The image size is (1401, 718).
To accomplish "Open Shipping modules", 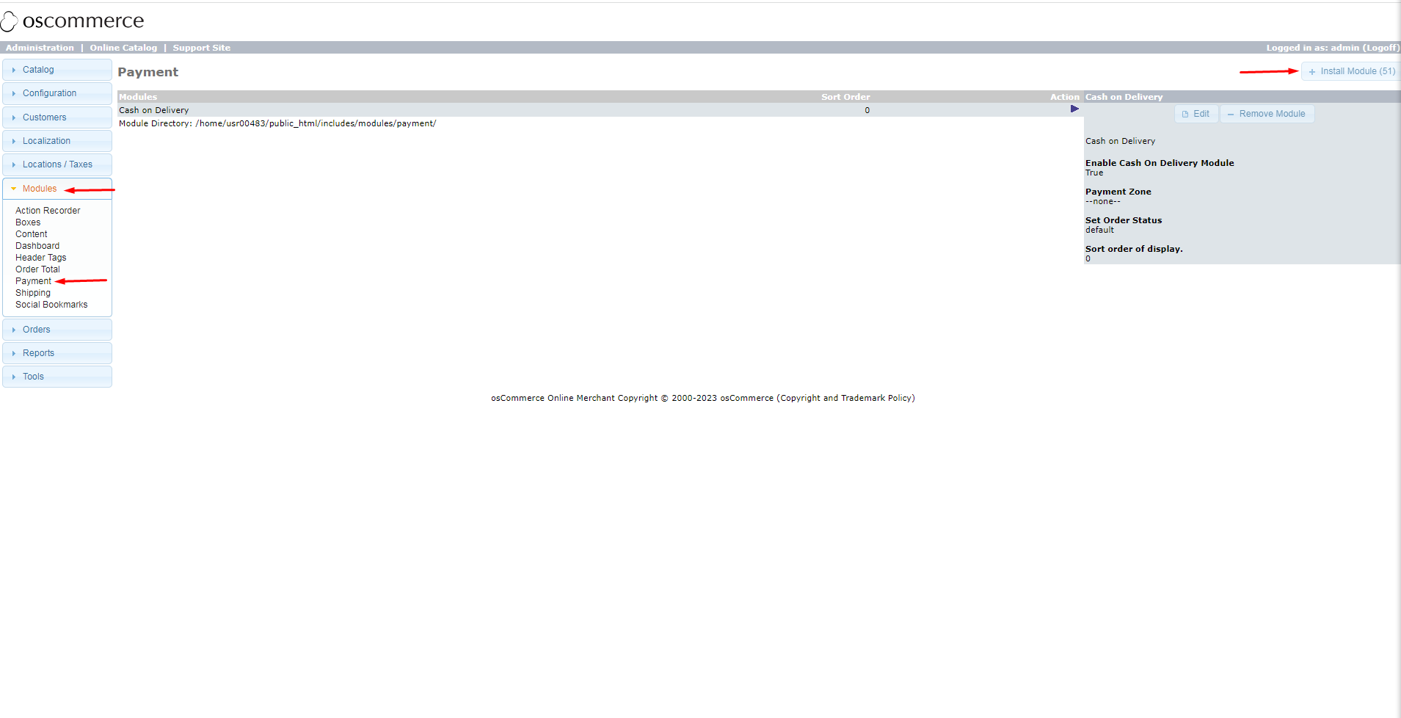I will [33, 293].
